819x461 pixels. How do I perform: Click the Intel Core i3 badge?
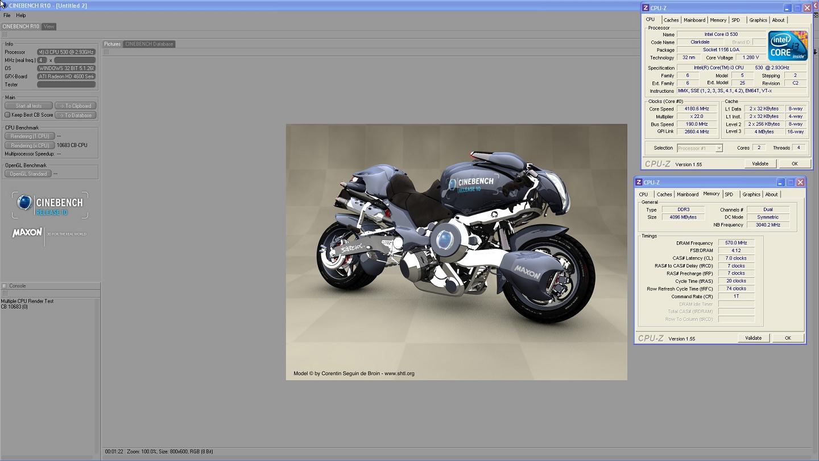(788, 46)
